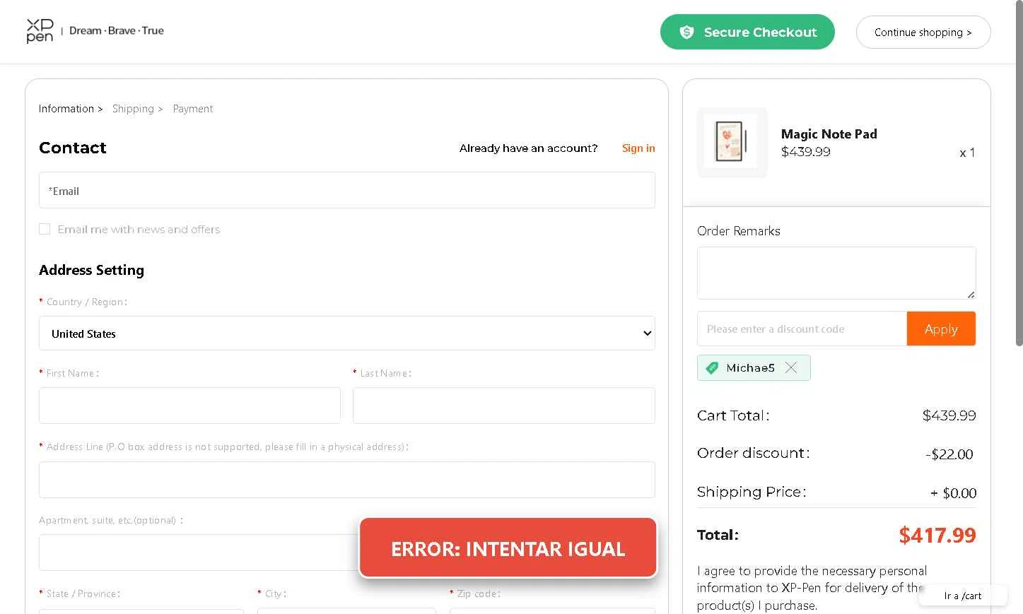1023x614 pixels.
Task: Click the Secure Checkout shield icon
Action: coord(686,32)
